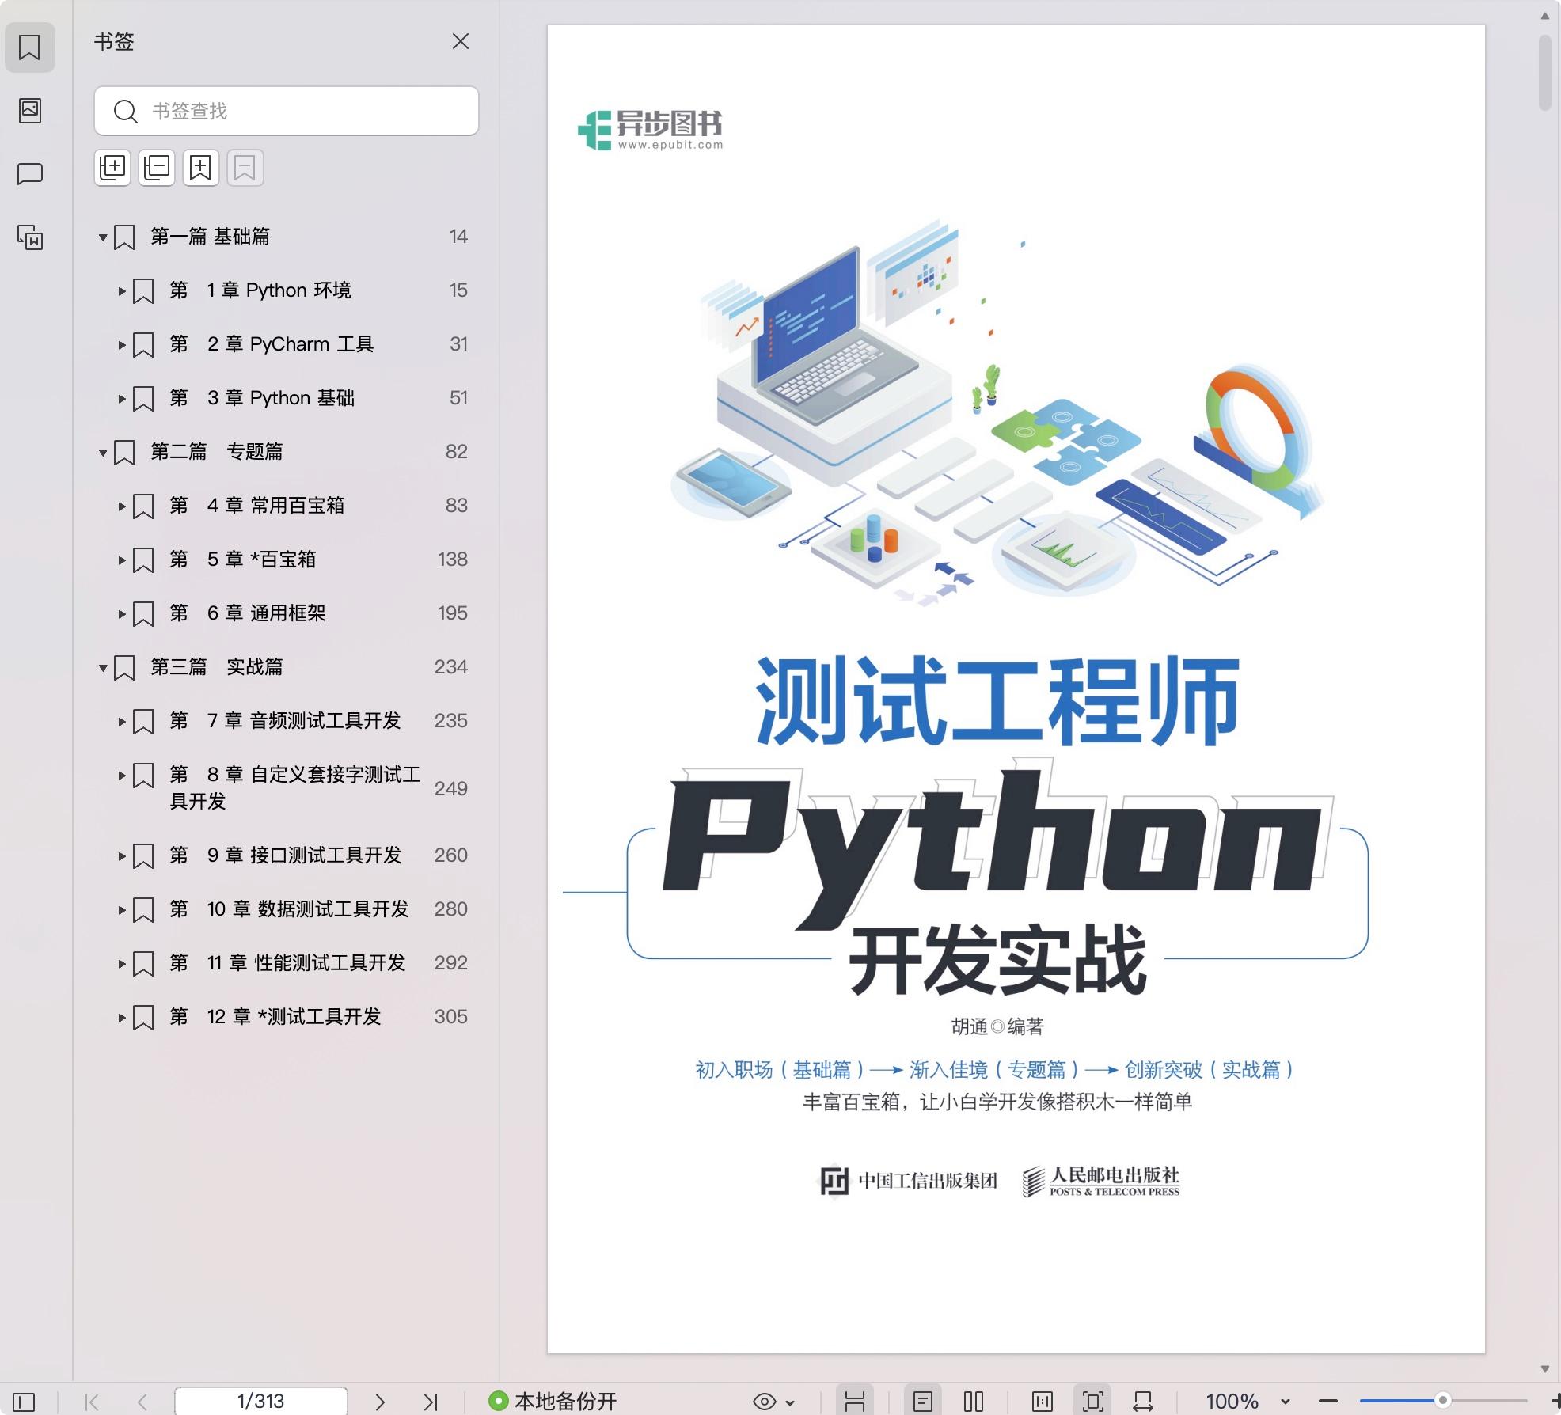Open bookmark 第 10 章 数据测试工具开发
Viewport: 1561px width, 1415px height.
click(289, 909)
